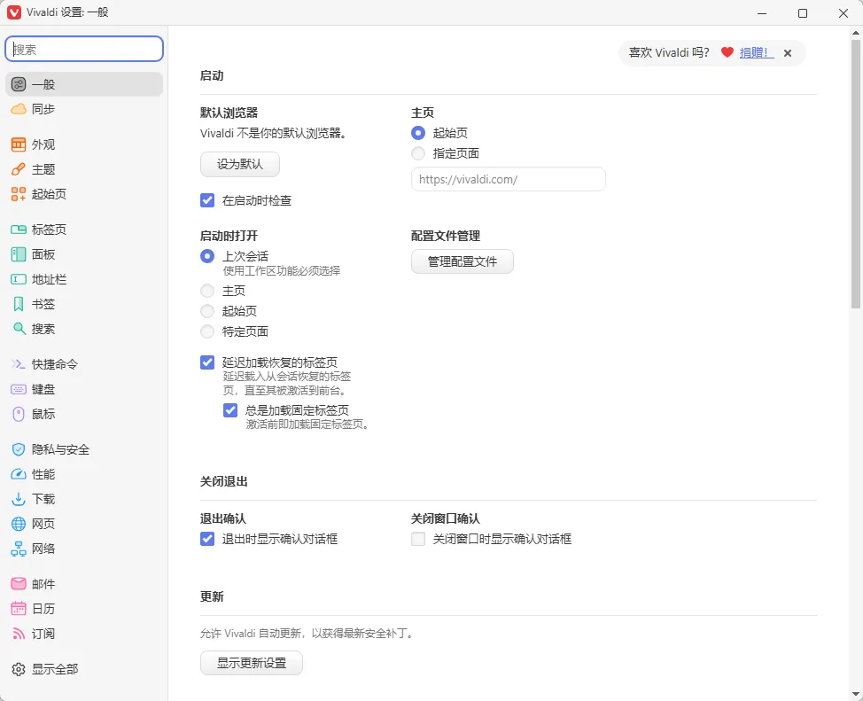The image size is (863, 701).
Task: Switch to 同步 settings section
Action: pyautogui.click(x=84, y=109)
